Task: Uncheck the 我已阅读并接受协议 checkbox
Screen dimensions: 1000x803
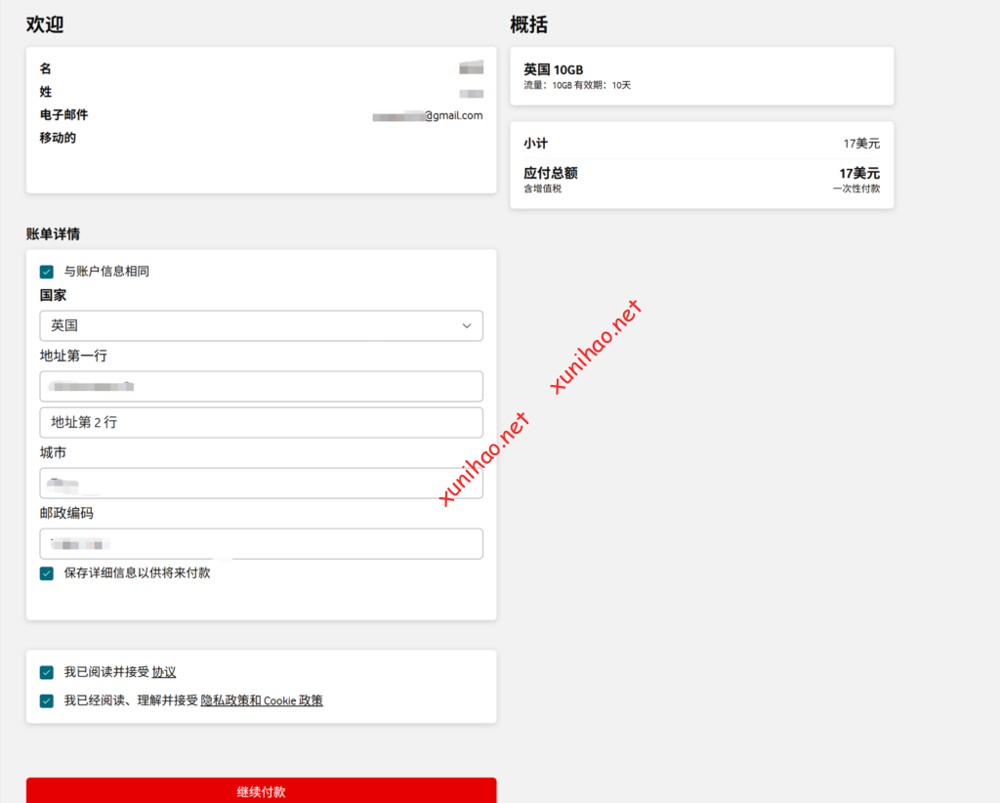Action: [x=47, y=672]
